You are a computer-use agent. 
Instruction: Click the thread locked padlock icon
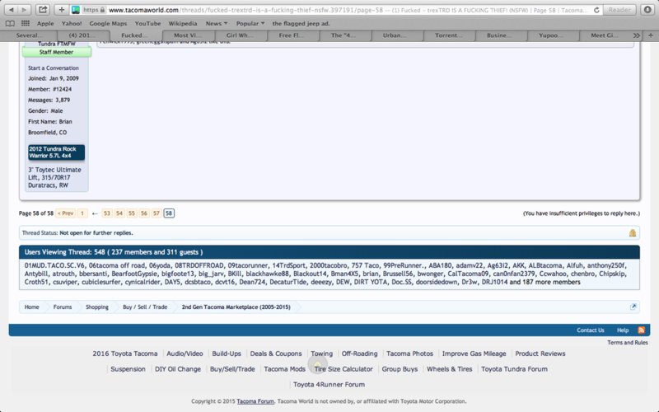(633, 233)
